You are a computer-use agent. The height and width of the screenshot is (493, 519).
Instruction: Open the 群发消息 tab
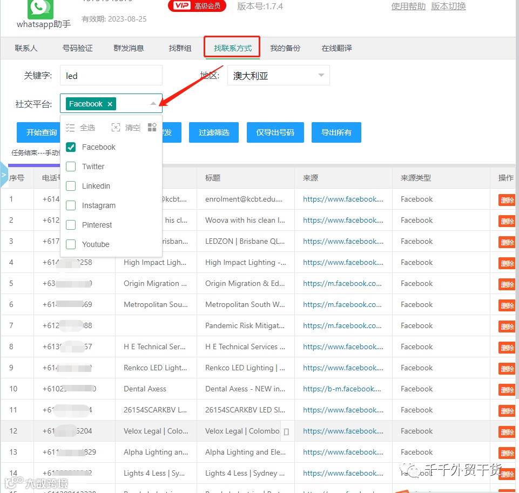click(129, 48)
